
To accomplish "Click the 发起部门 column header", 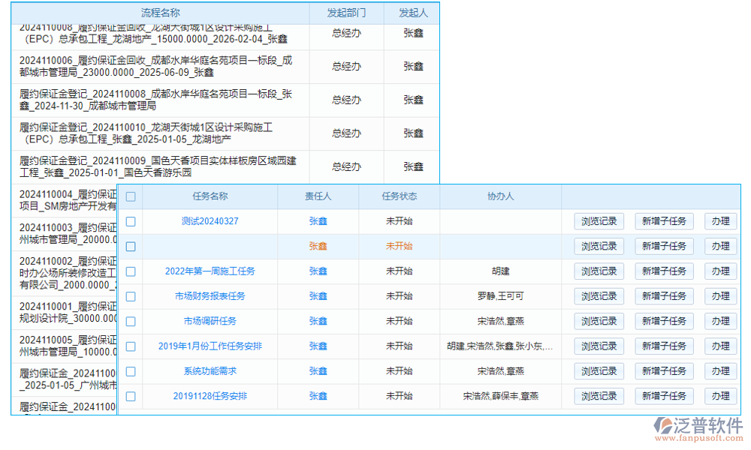I will pyautogui.click(x=346, y=12).
